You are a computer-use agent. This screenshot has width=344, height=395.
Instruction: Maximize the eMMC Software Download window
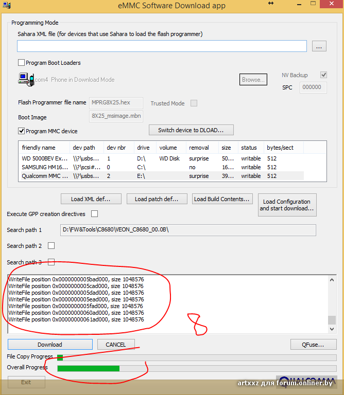click(x=313, y=4)
